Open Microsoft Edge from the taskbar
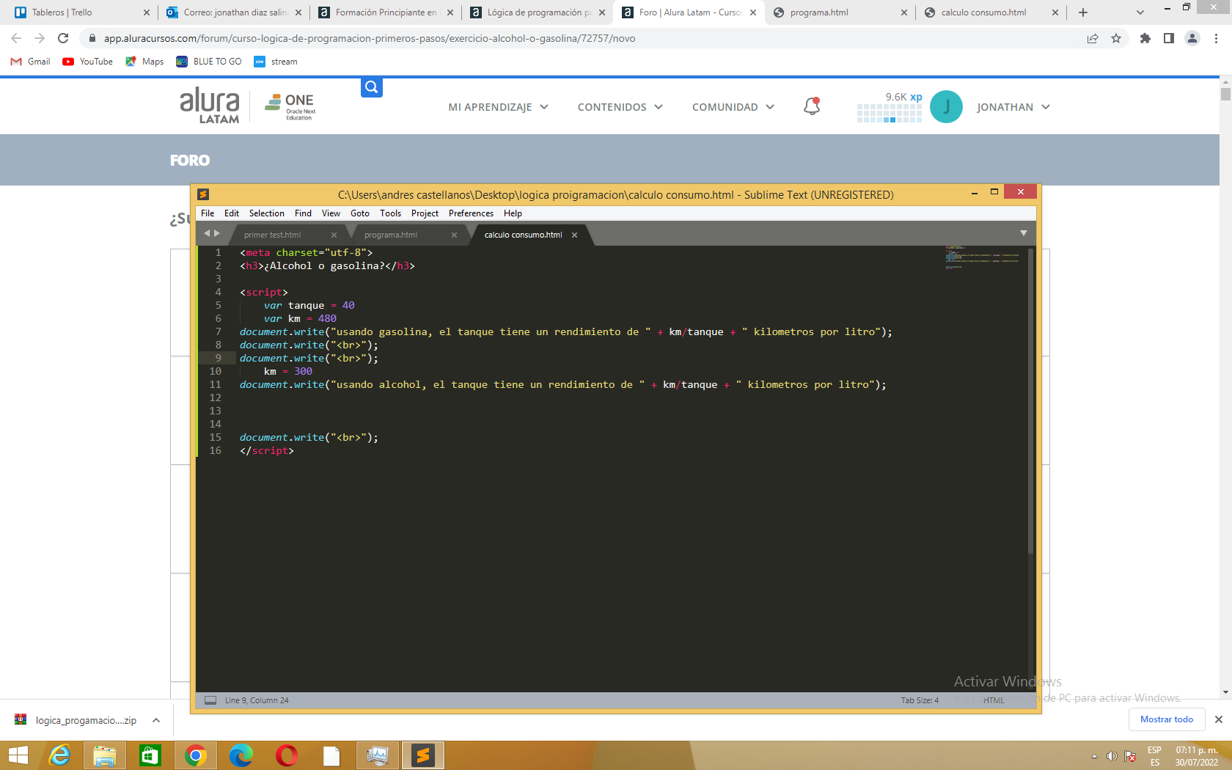This screenshot has height=770, width=1232. (241, 755)
